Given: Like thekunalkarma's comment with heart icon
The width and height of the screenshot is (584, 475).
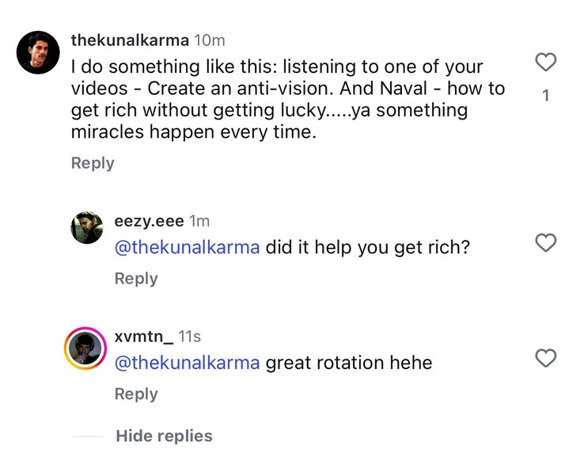Looking at the screenshot, I should 546,62.
